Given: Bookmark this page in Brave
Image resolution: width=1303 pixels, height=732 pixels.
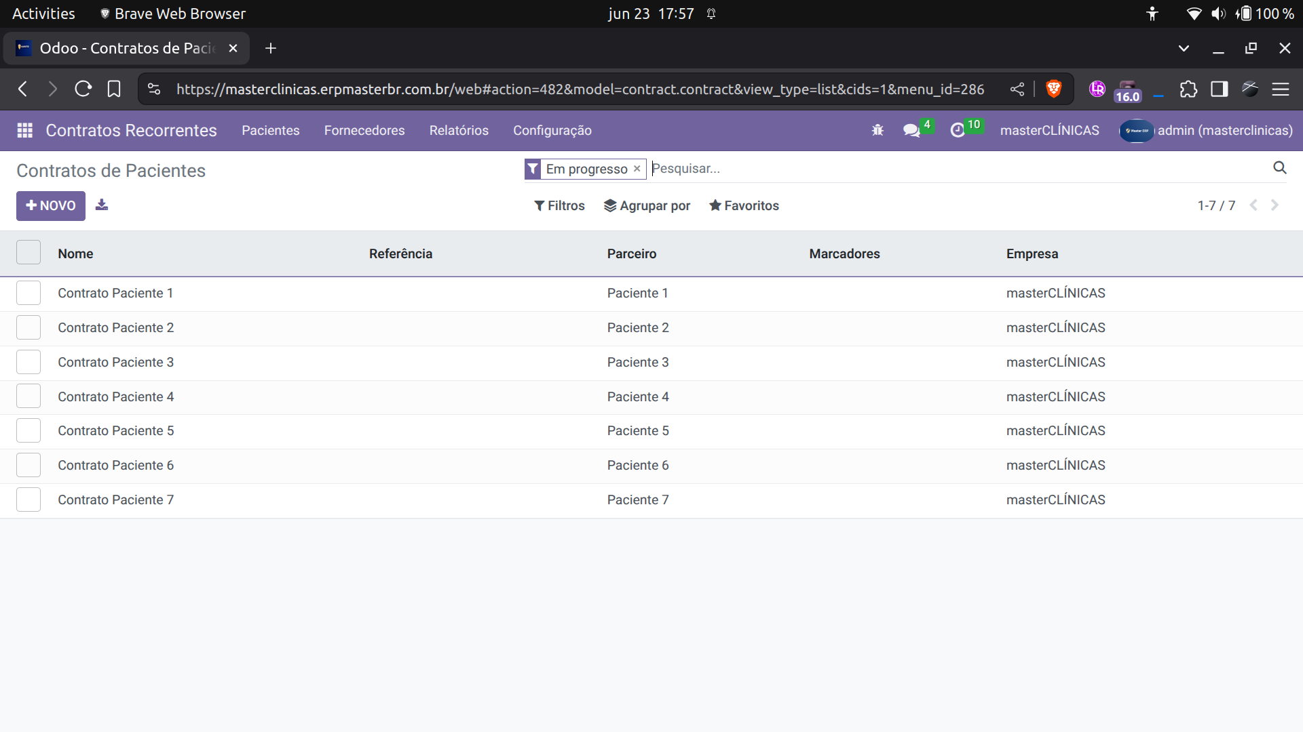Looking at the screenshot, I should (114, 89).
